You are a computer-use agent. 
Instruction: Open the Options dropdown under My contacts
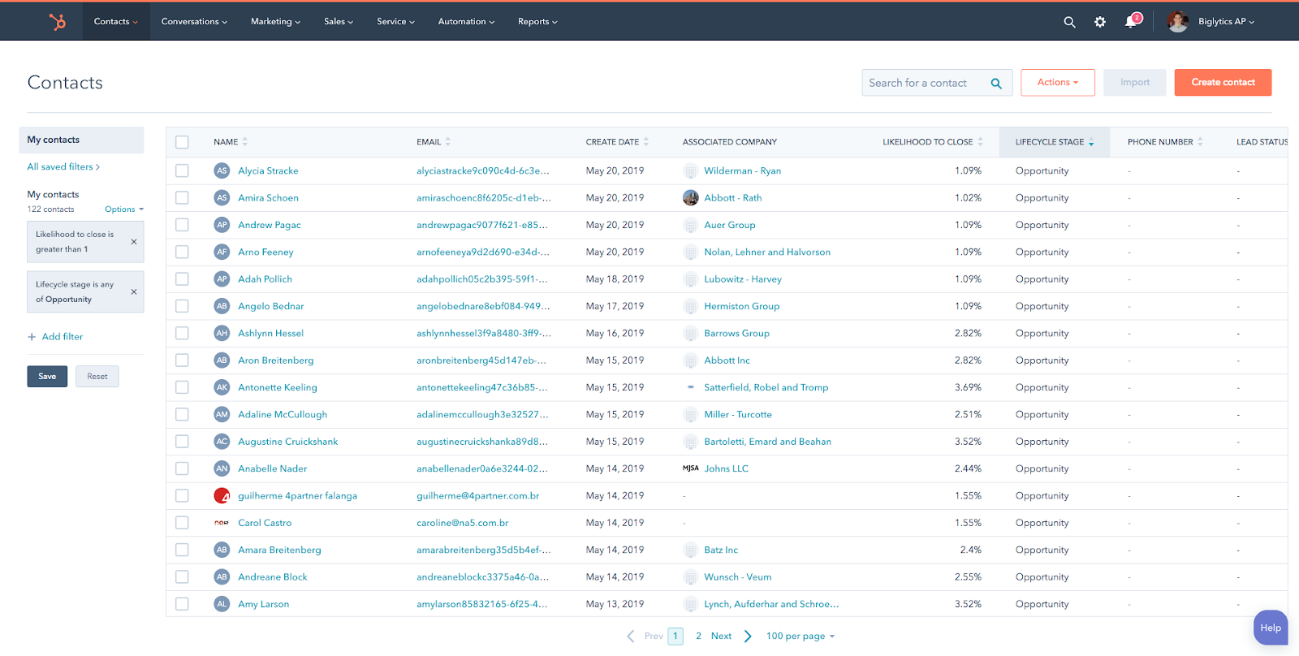click(x=123, y=209)
